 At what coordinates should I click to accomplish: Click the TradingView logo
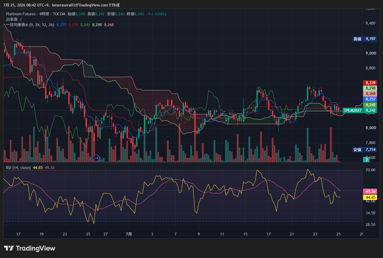tap(30, 248)
